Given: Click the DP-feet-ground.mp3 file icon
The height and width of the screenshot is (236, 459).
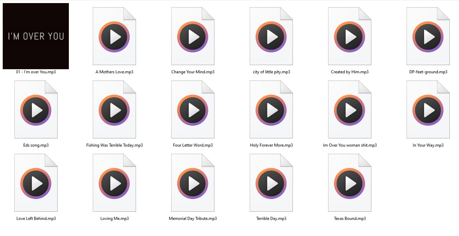Looking at the screenshot, I should click(x=428, y=36).
